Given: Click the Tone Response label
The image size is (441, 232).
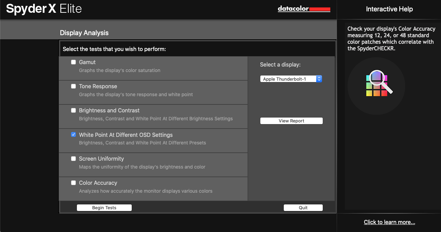Looking at the screenshot, I should click(98, 86).
